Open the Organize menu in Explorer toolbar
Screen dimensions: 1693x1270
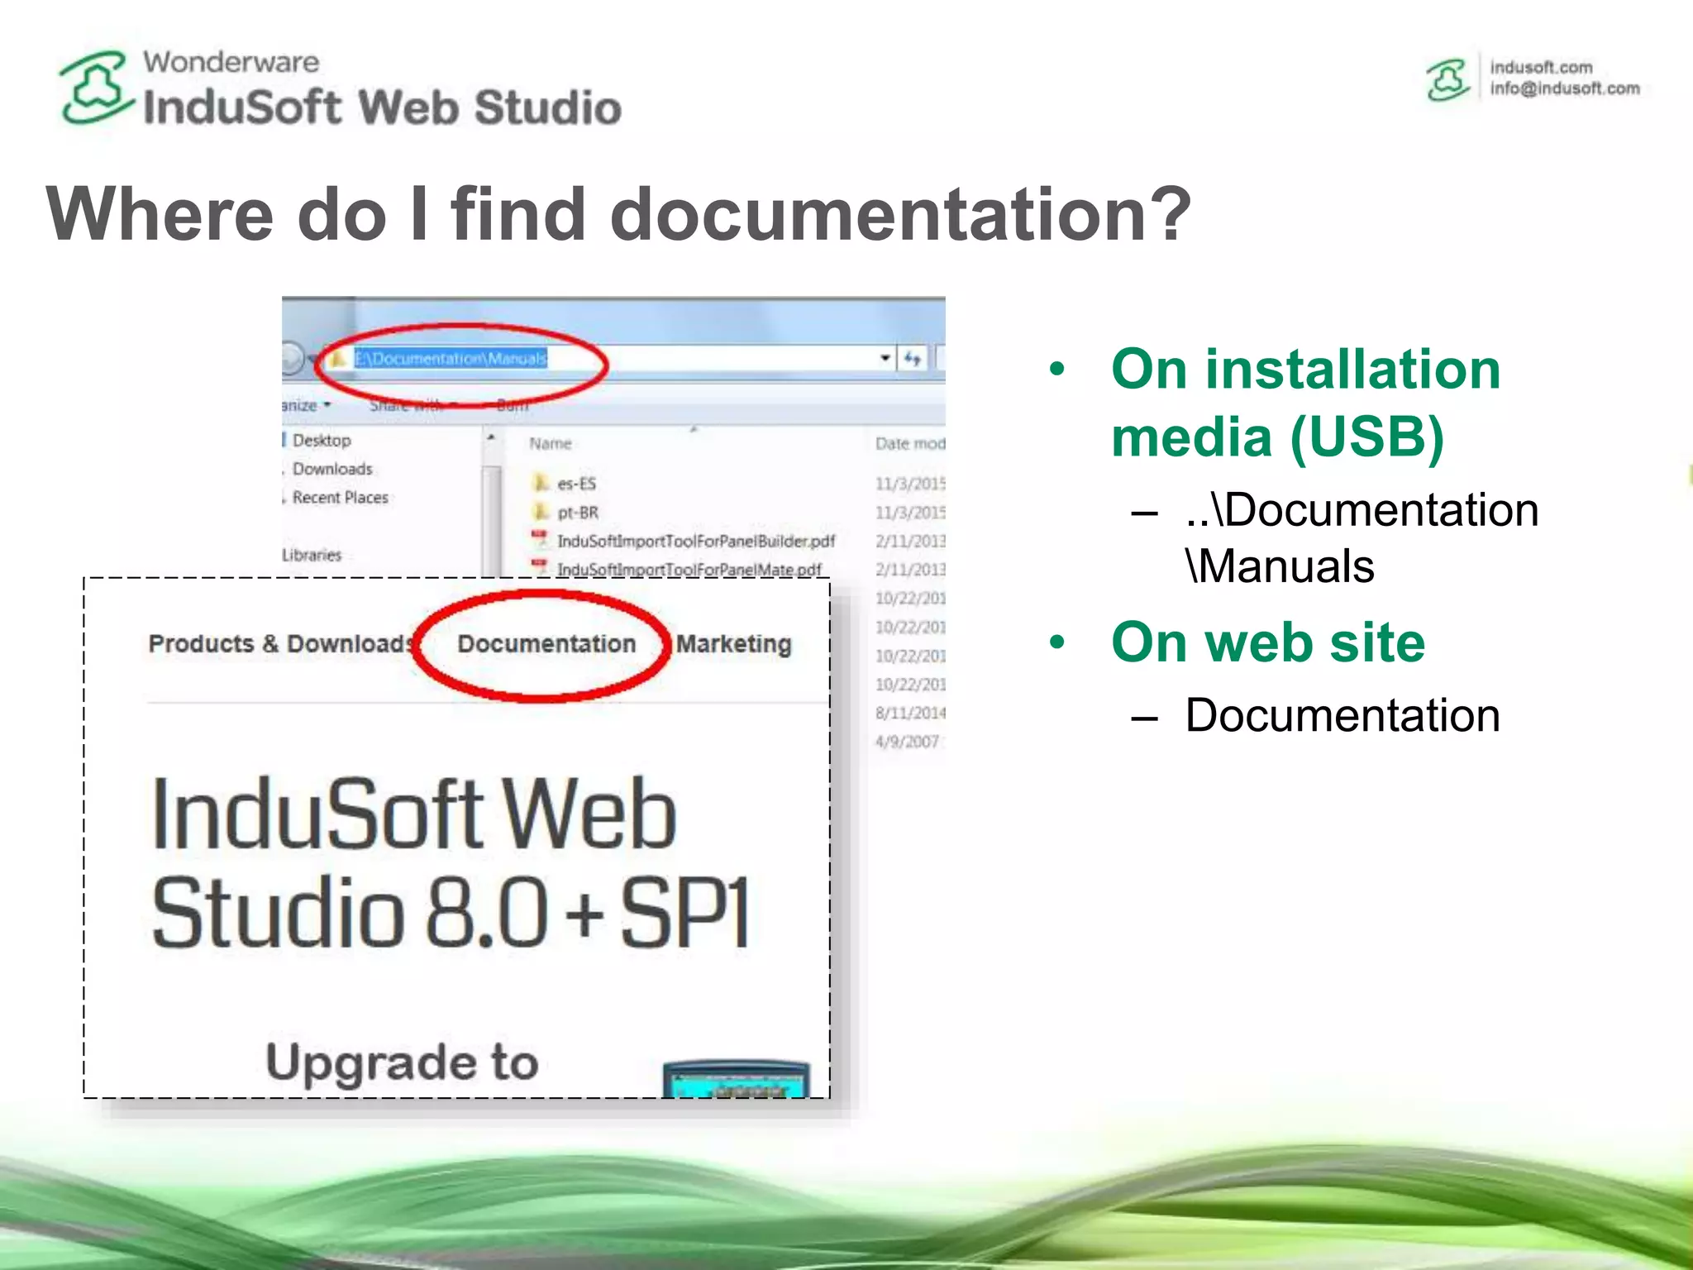306,405
